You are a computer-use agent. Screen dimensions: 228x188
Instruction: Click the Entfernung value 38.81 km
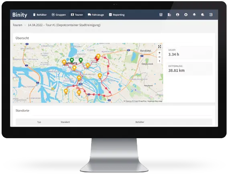(176, 70)
